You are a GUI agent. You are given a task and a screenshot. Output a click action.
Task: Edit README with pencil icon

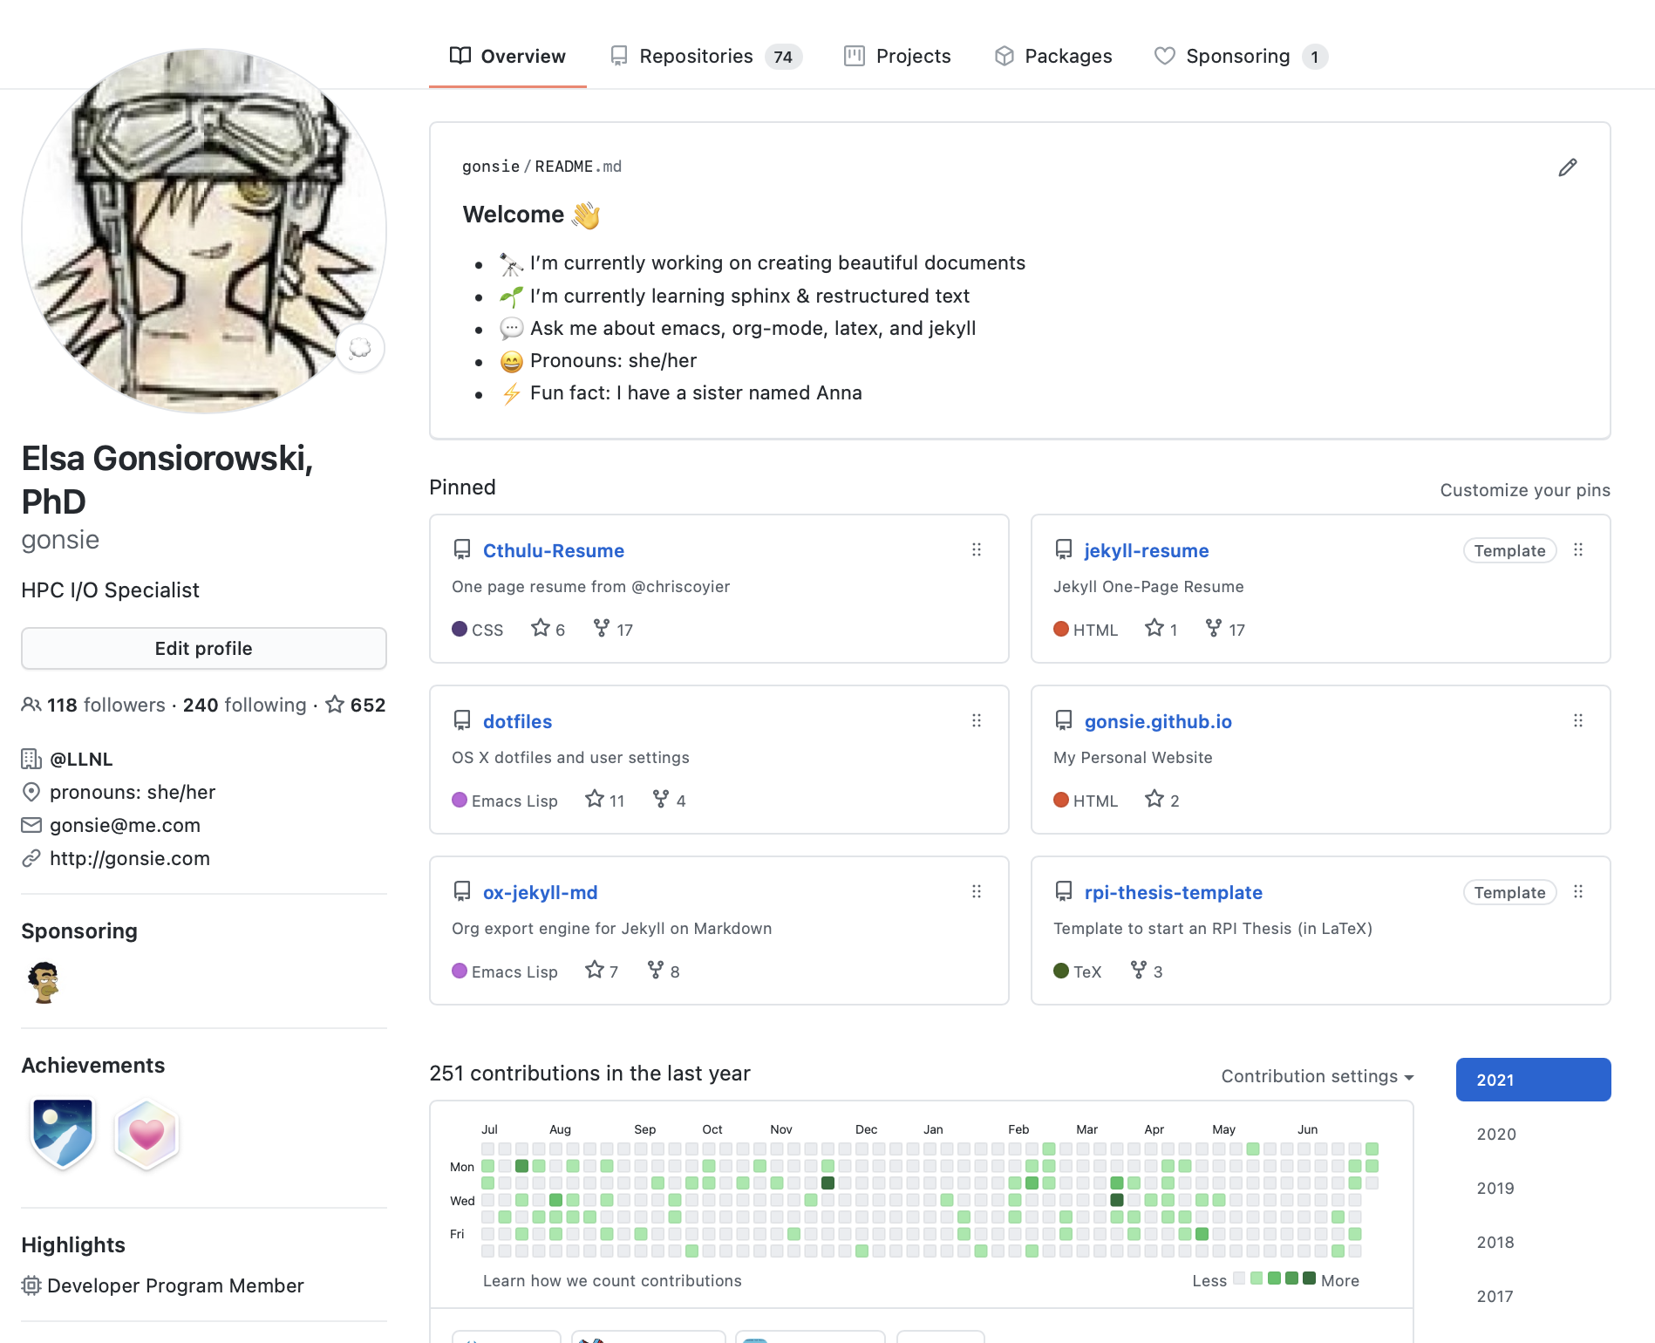1567,167
